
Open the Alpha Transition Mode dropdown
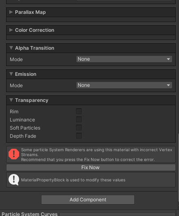coord(124,59)
